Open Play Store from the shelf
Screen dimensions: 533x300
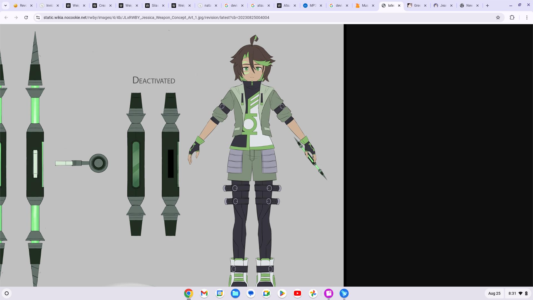(282, 293)
